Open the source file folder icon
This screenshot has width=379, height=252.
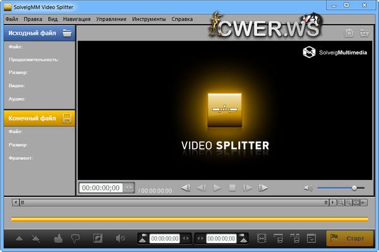click(x=67, y=33)
